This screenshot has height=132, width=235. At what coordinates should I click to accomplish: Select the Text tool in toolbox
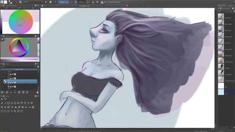coord(5,99)
